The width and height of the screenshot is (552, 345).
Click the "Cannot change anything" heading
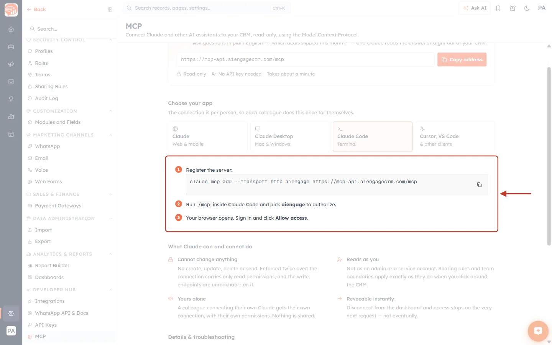[207, 260]
